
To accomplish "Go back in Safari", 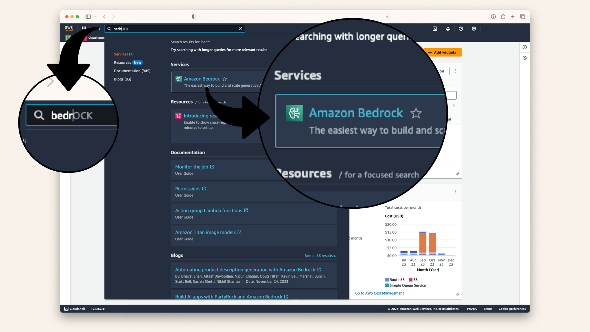I will (104, 17).
